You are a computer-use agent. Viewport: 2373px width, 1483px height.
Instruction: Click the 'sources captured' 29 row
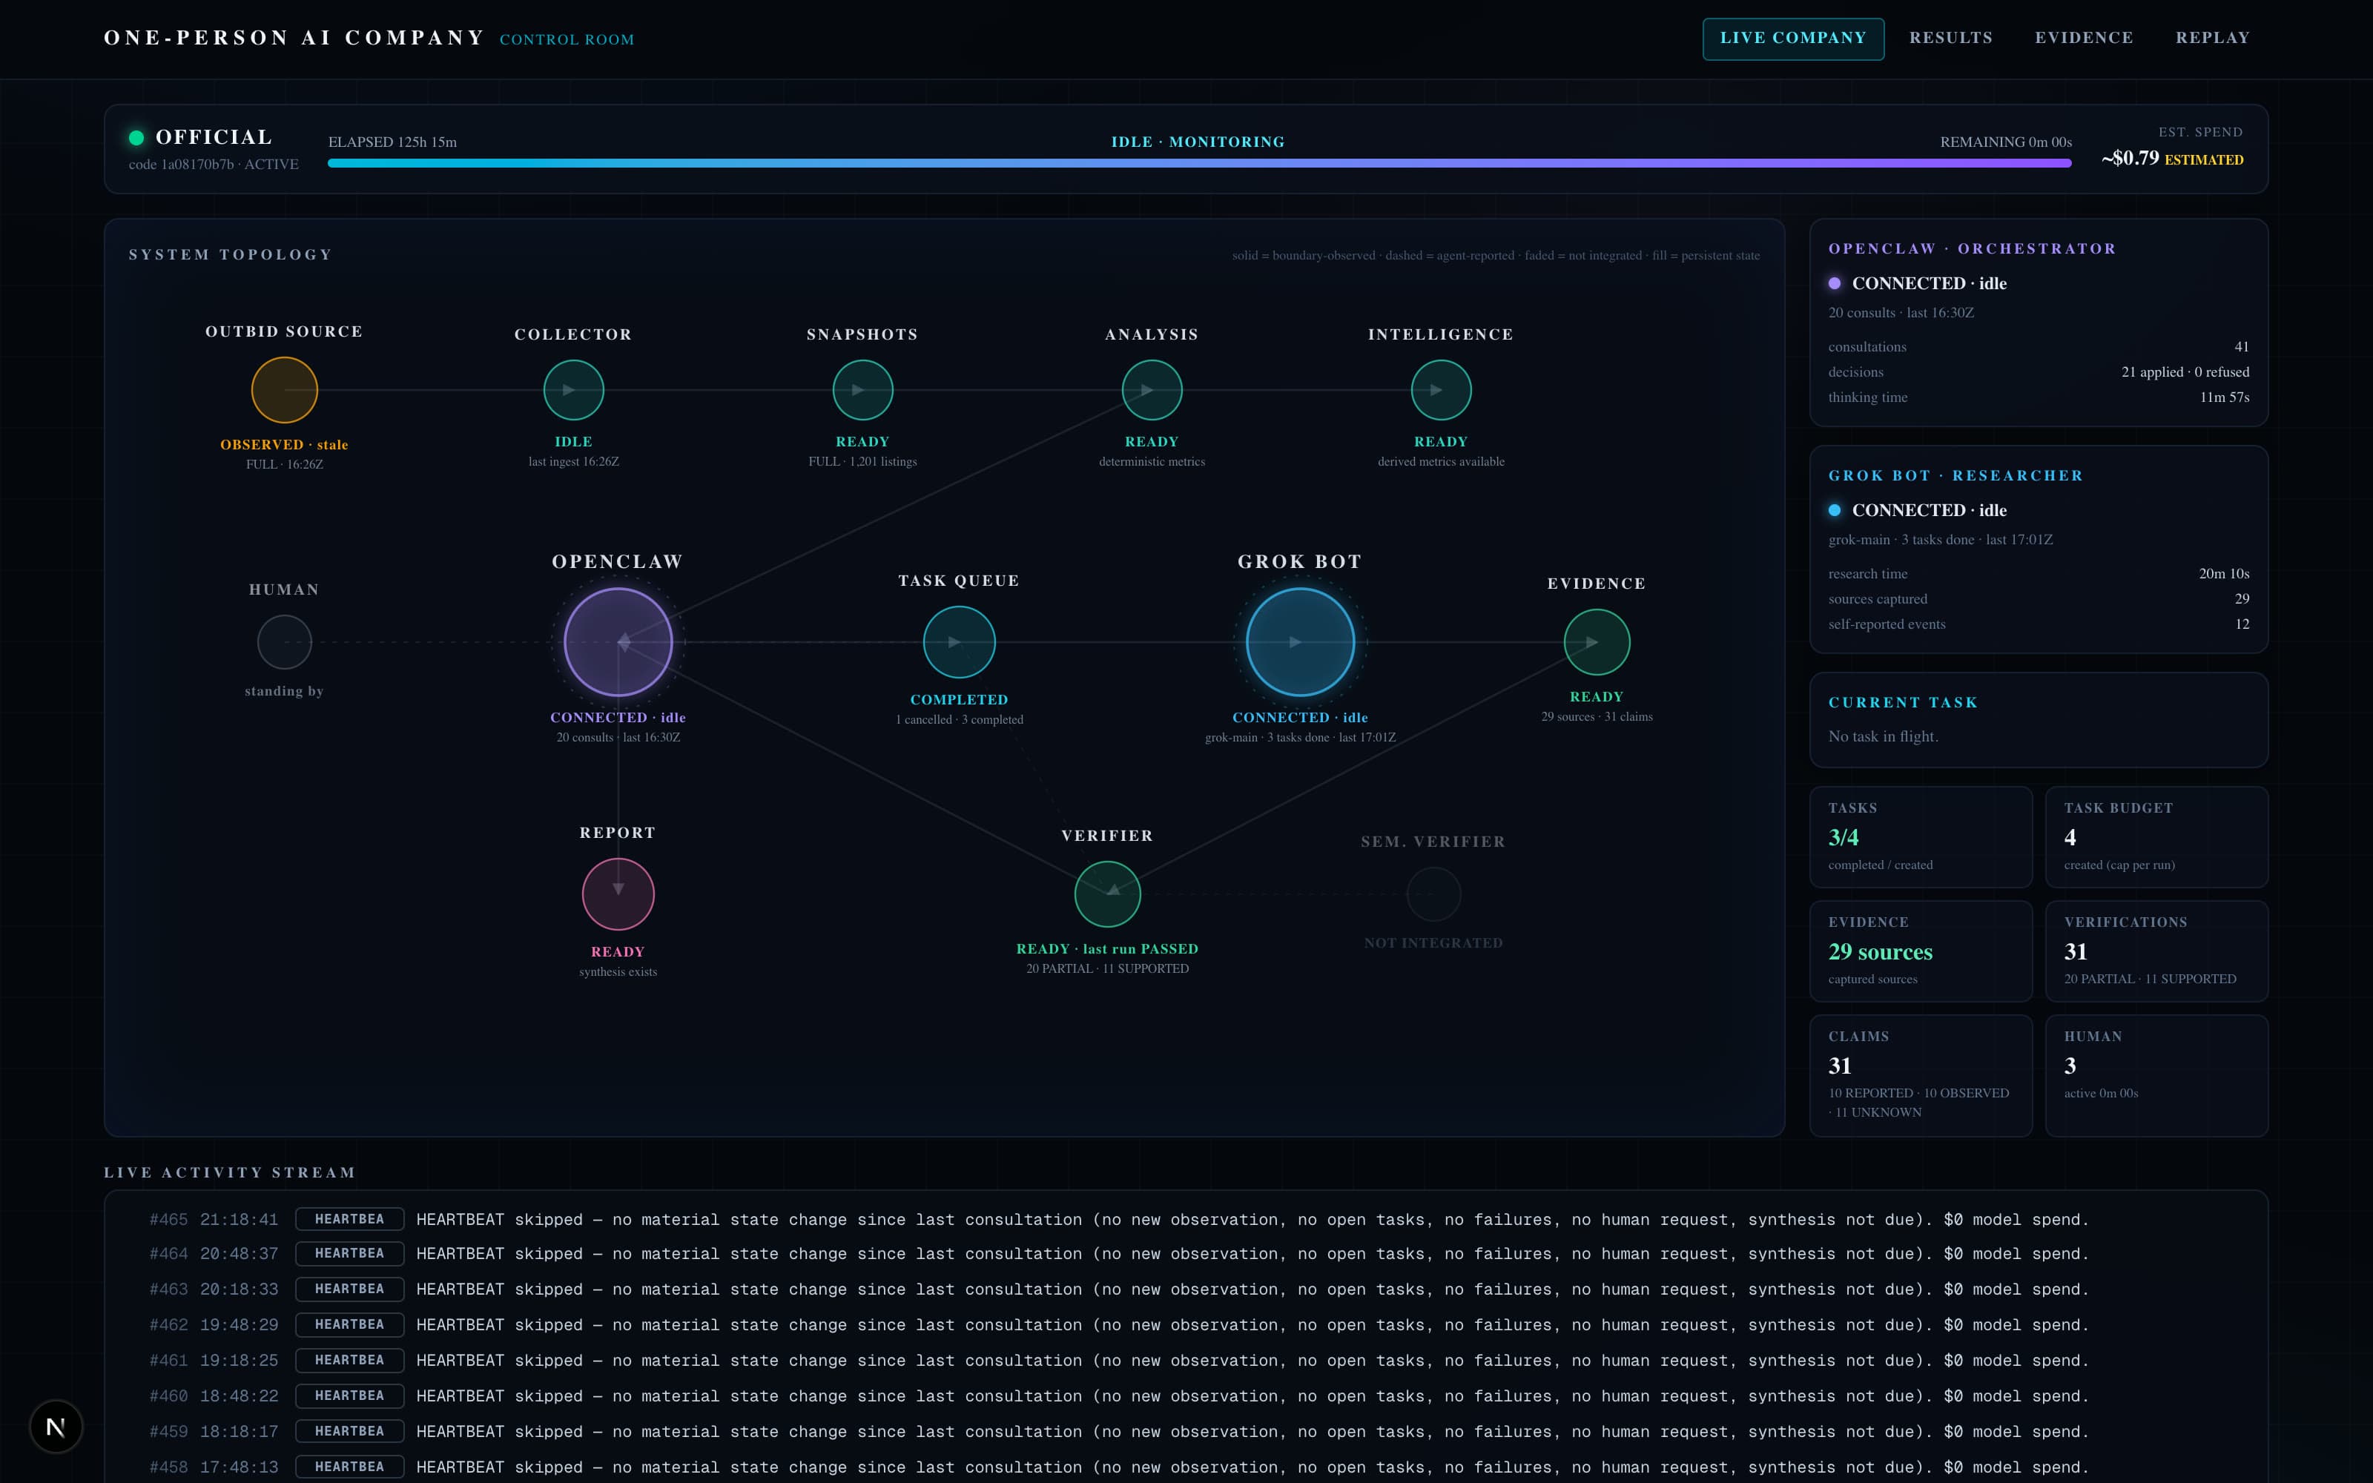tap(2039, 598)
